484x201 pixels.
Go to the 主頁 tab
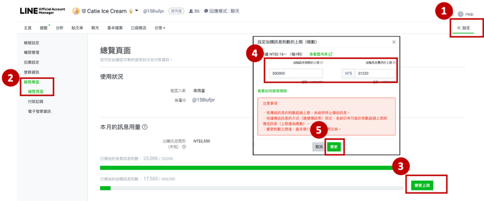coord(27,28)
